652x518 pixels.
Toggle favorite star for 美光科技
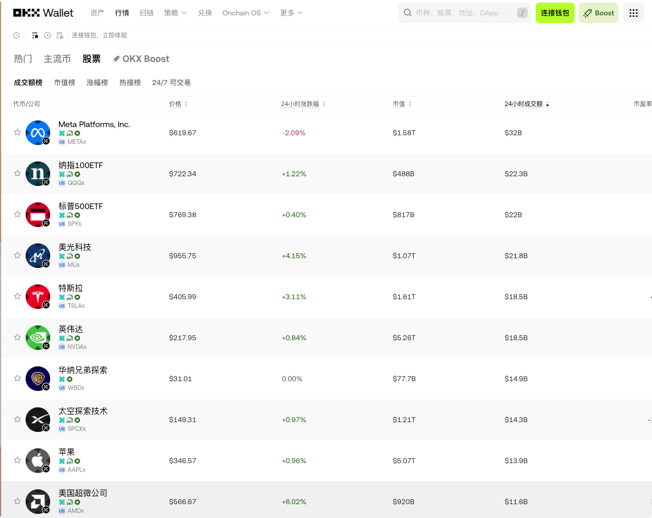[17, 255]
